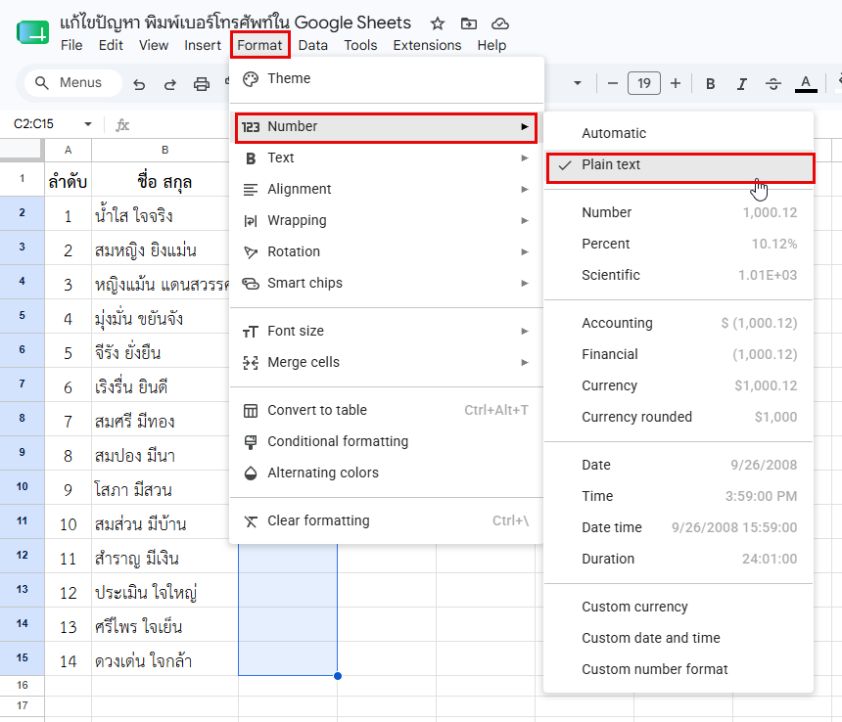842x722 pixels.
Task: Apply Currency rounded format
Action: (678, 417)
